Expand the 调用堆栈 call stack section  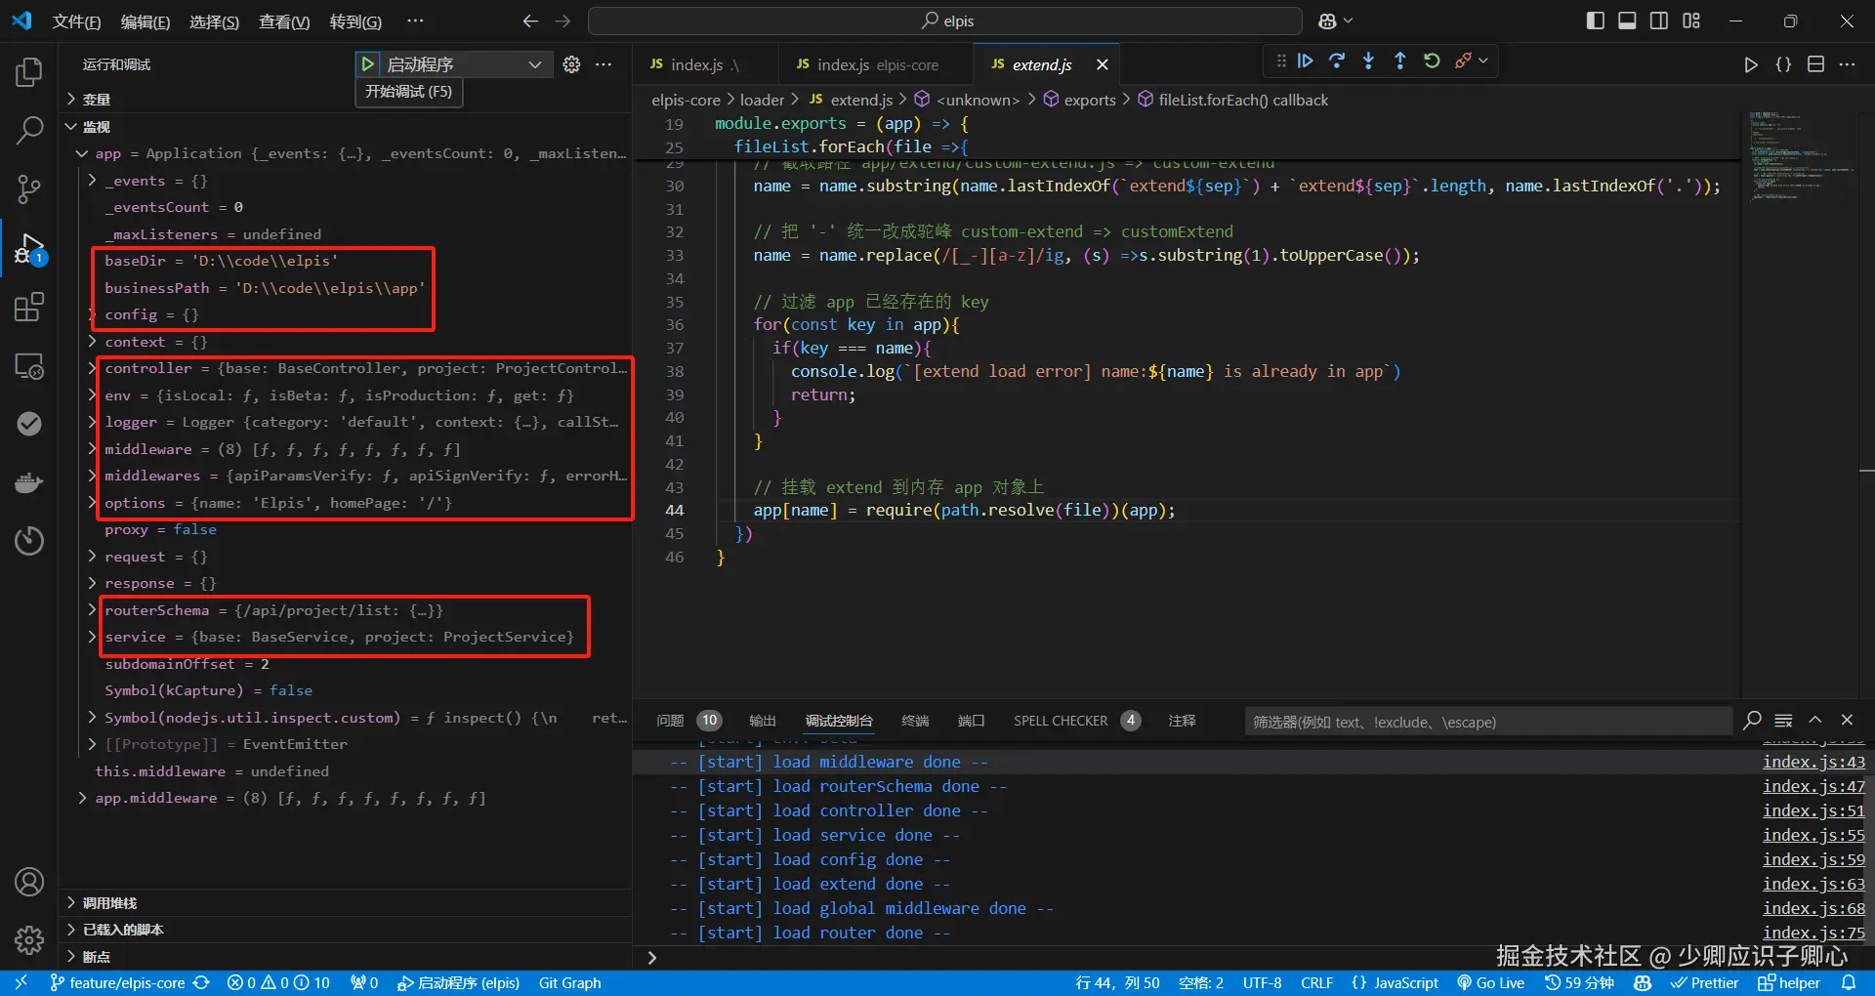pyautogui.click(x=109, y=903)
